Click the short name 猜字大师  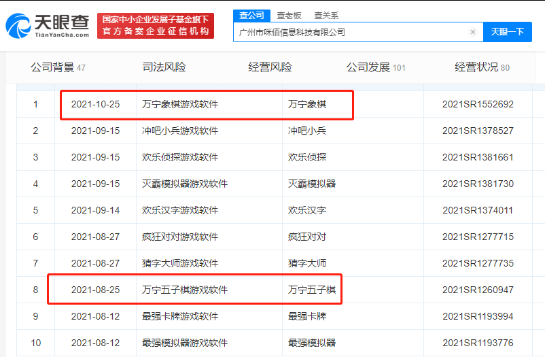[x=307, y=263]
